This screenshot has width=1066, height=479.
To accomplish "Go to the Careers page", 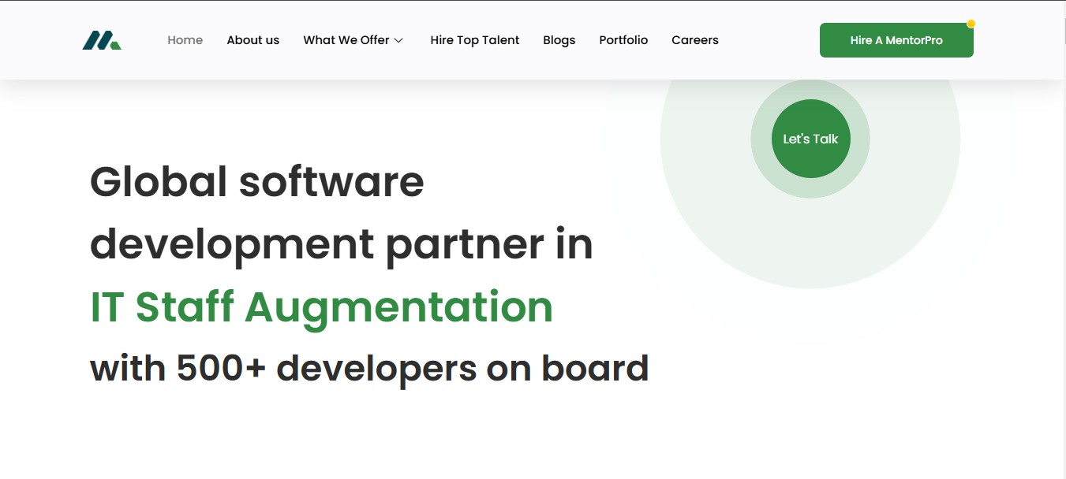I will [x=694, y=40].
